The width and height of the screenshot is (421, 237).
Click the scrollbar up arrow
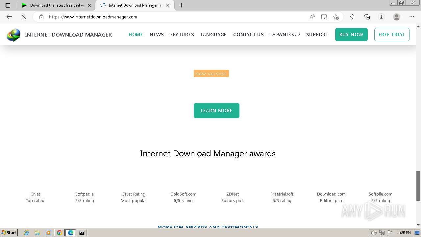click(418, 26)
